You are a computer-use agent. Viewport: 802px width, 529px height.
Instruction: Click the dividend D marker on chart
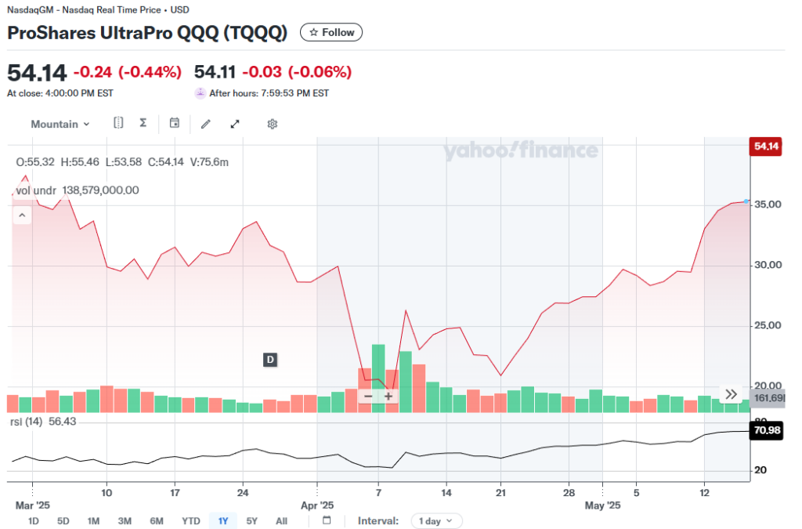[270, 360]
